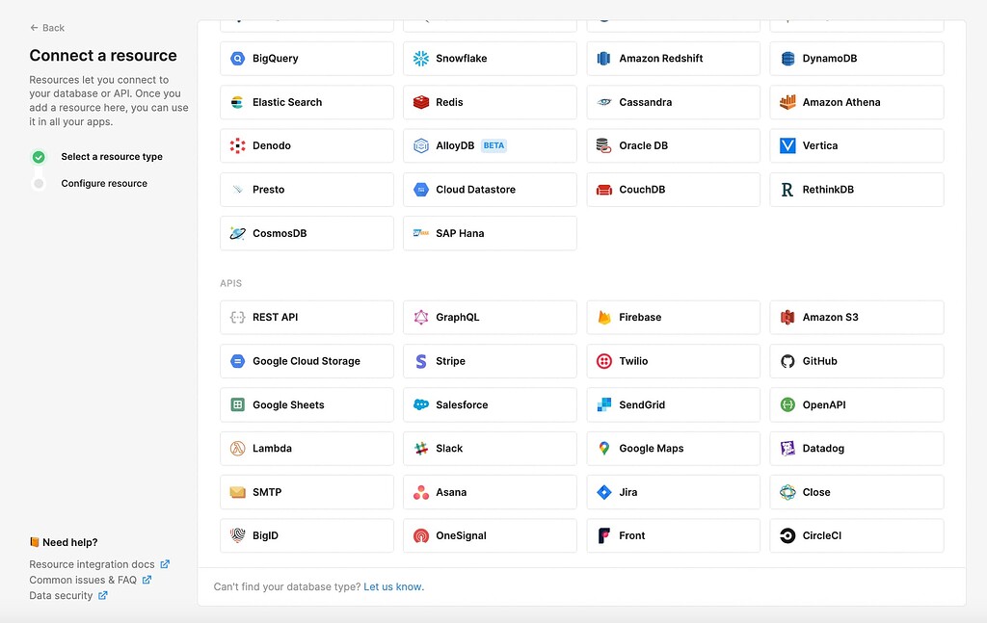Click the GitHub octocat icon
This screenshot has height=623, width=987.
[x=787, y=361]
